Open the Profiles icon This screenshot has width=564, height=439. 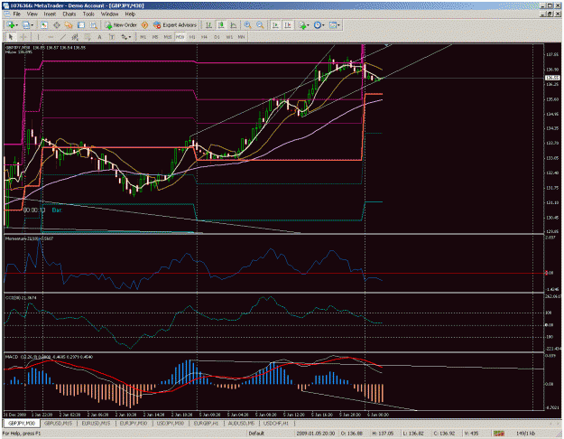(x=26, y=25)
